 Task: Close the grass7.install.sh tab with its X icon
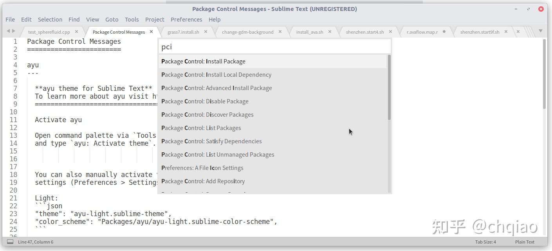pos(206,32)
